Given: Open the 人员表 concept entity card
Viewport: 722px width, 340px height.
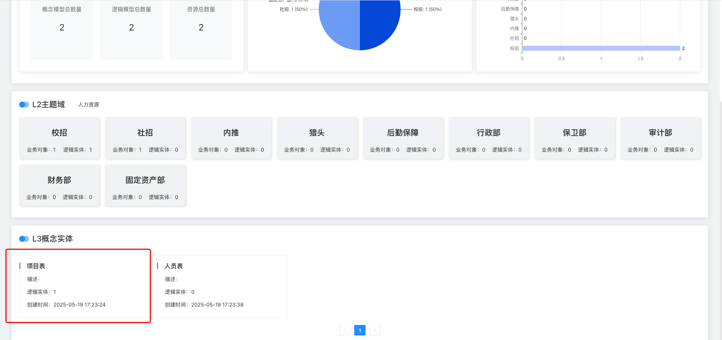Looking at the screenshot, I should [x=222, y=286].
